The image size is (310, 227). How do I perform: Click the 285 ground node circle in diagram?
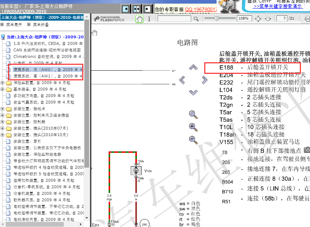pos(144,224)
